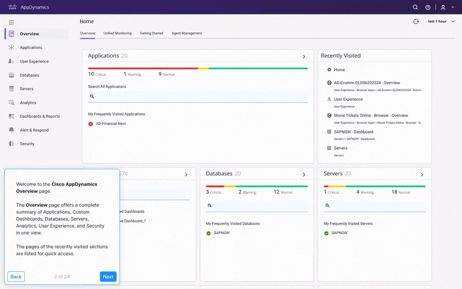462x289 pixels.
Task: Click the gear icon next to Home
Action: pyautogui.click(x=329, y=70)
